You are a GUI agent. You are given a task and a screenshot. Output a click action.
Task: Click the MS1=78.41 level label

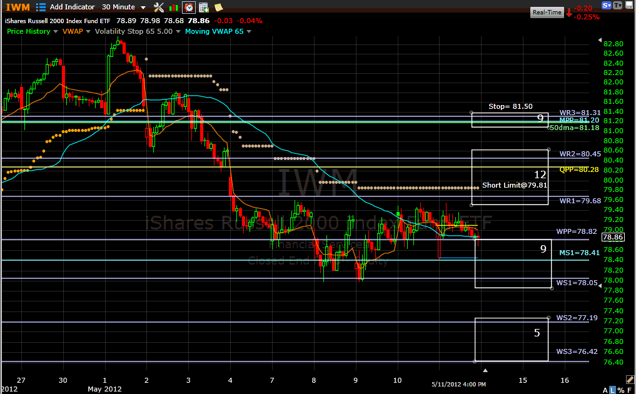(x=579, y=253)
